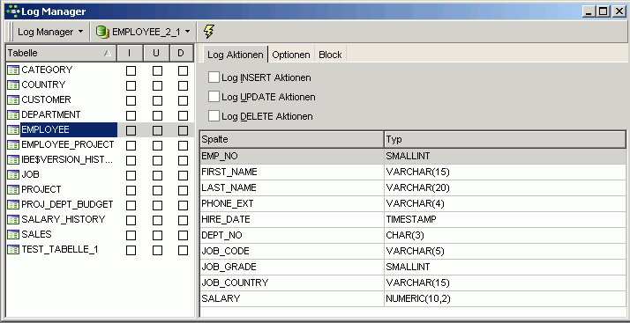Click the Typ column header
Screen dimensions: 630x323
pos(505,139)
